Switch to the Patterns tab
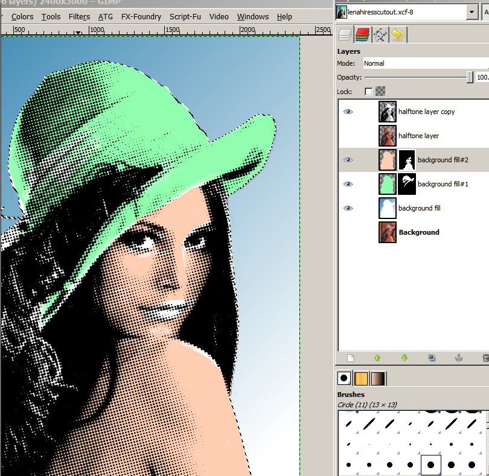489x476 pixels. click(x=361, y=378)
